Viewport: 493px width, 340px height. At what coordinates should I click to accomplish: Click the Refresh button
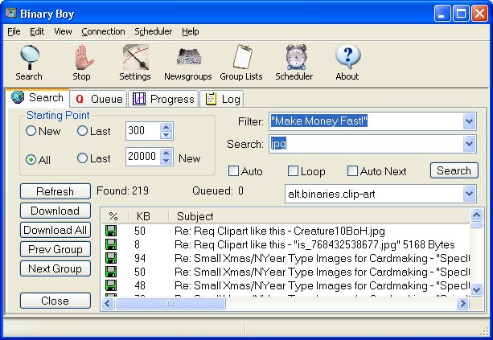point(55,191)
